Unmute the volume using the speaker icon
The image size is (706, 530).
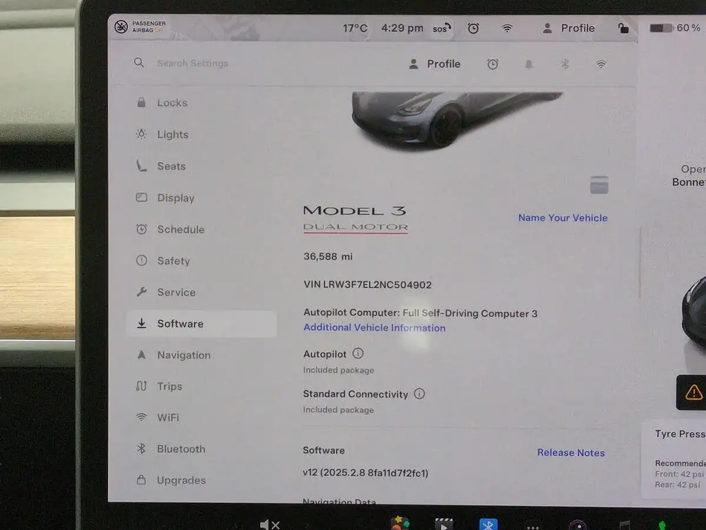pos(270,525)
